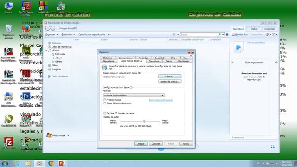Viewport: 297px width, 167px height.
Task: Open the AutoCAD desktop shortcut
Action: [8, 54]
